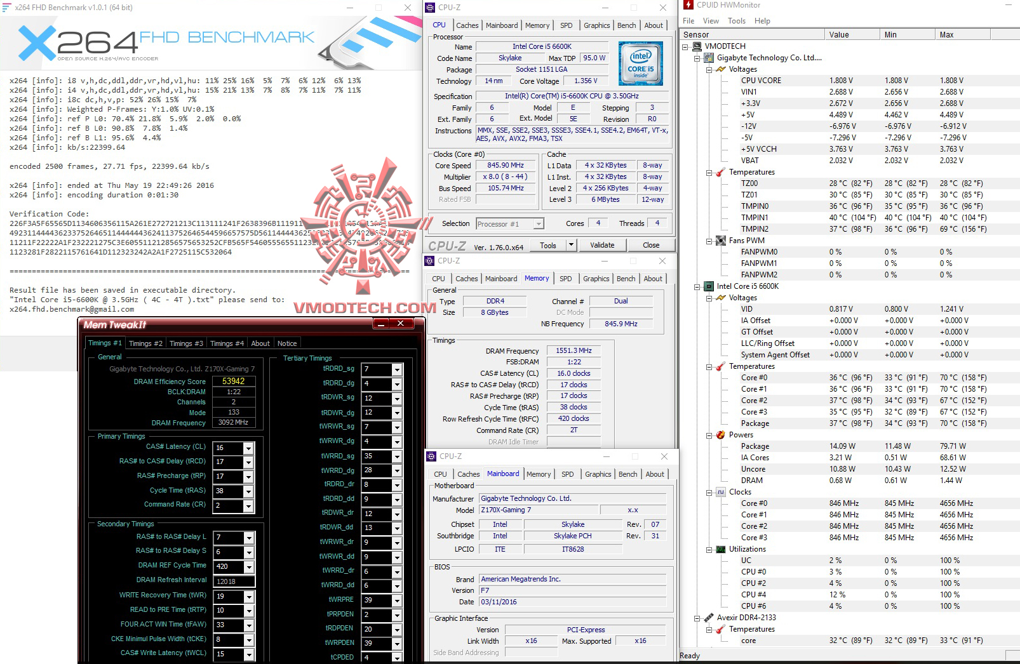Open the Notice tab in Mem TweakIt
The width and height of the screenshot is (1020, 664).
[287, 343]
